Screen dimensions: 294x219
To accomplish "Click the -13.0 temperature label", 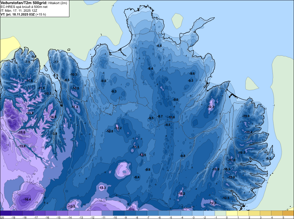I will point(30,113).
